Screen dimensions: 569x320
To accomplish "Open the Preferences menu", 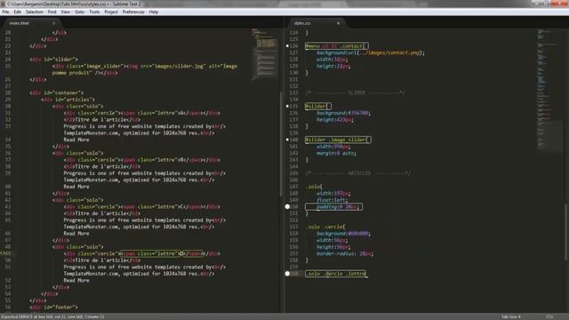I will coord(133,12).
